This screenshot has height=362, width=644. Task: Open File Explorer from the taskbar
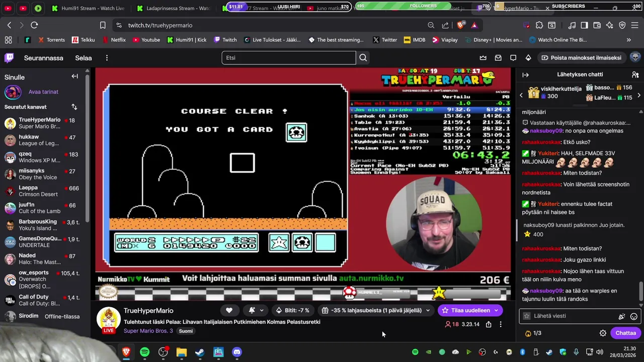[182, 352]
